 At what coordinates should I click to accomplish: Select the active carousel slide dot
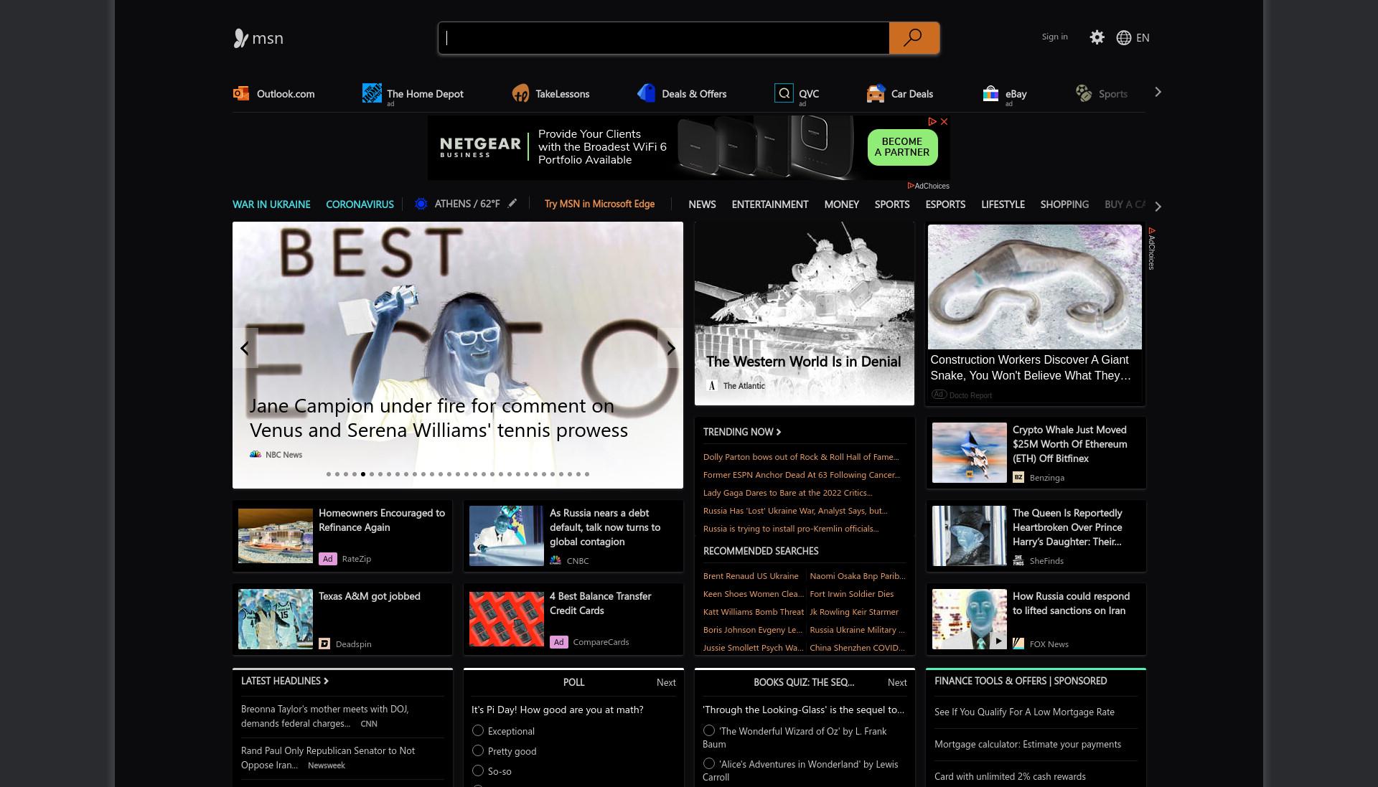pos(363,474)
